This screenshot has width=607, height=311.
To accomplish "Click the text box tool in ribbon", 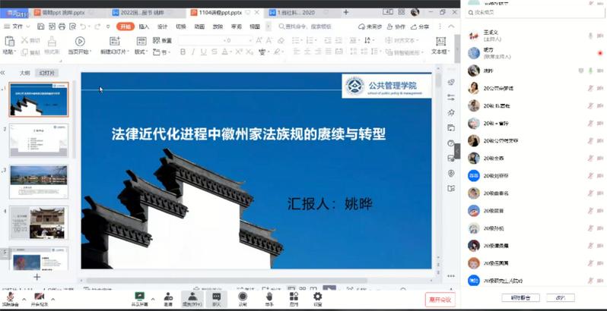I will point(440,45).
